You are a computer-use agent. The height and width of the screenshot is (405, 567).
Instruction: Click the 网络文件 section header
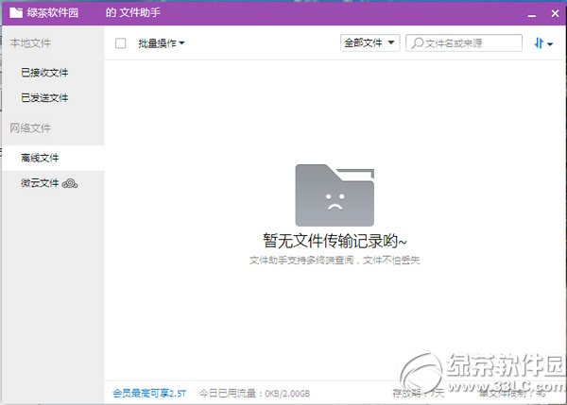coord(30,127)
